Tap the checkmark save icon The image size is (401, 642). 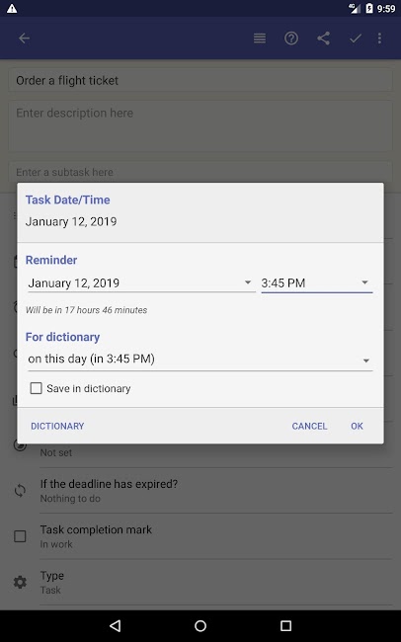356,39
